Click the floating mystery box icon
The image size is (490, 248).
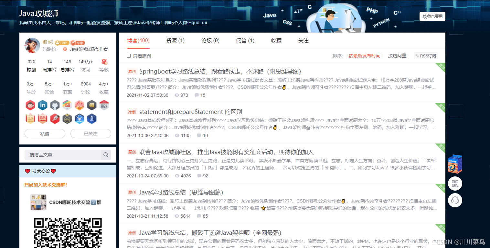point(455,164)
